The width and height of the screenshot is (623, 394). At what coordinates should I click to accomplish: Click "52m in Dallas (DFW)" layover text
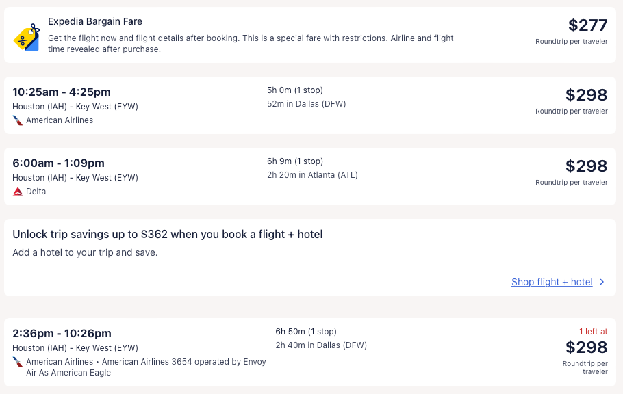pyautogui.click(x=306, y=104)
